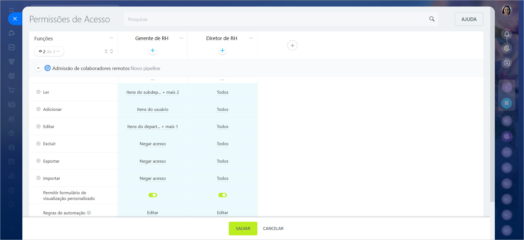Screen dimensions: 524x240
Task: Click the magnifier search icon
Action: click(x=432, y=19)
